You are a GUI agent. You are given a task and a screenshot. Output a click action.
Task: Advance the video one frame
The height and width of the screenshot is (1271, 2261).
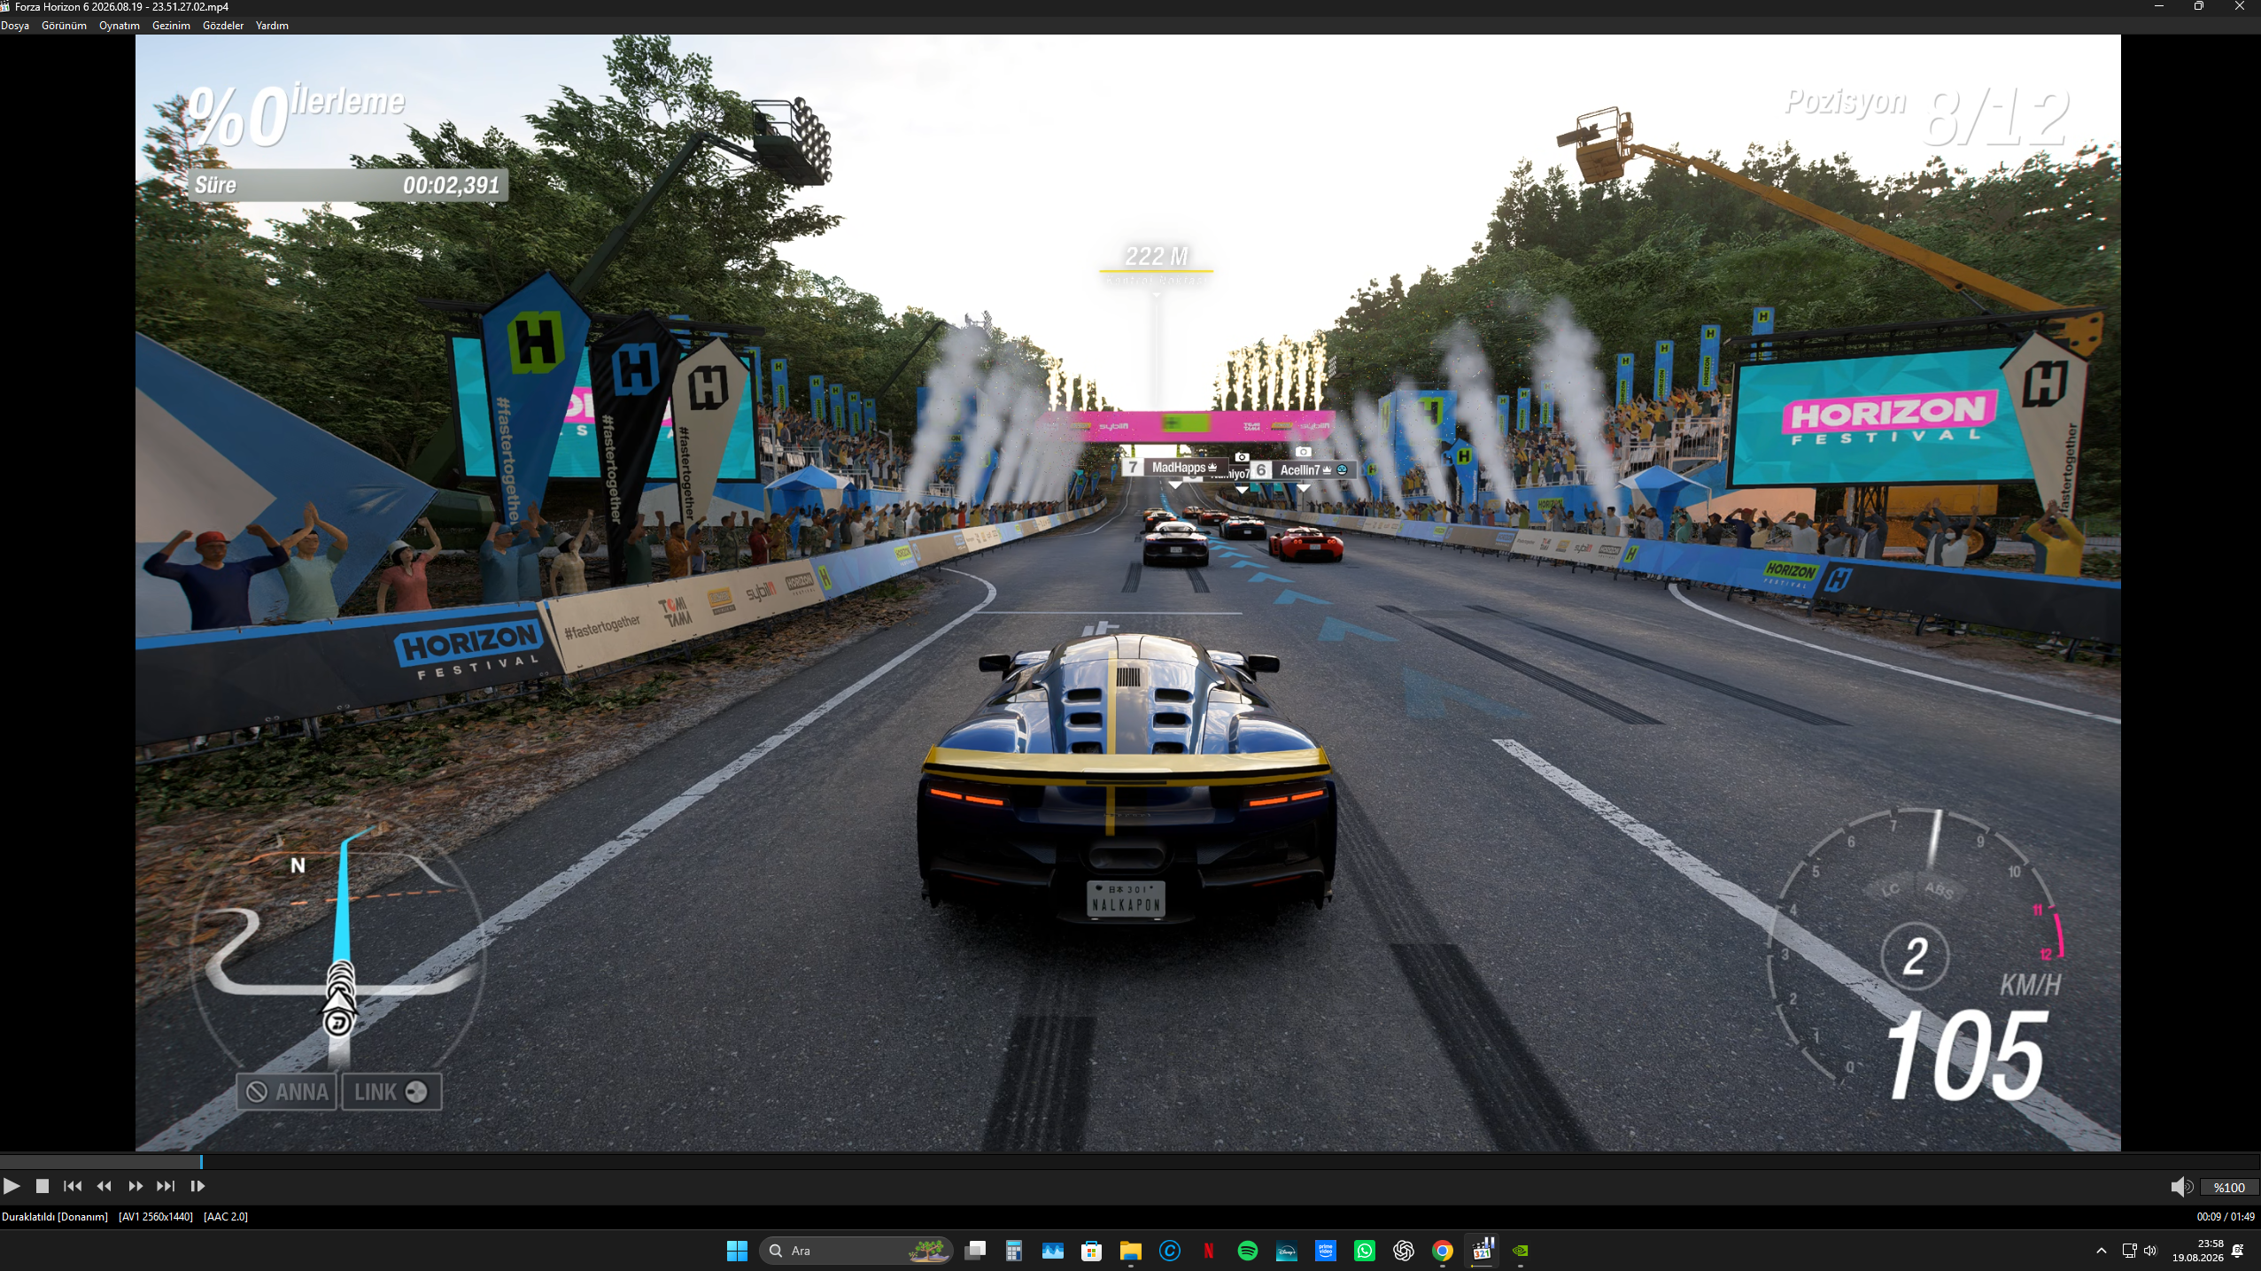197,1186
